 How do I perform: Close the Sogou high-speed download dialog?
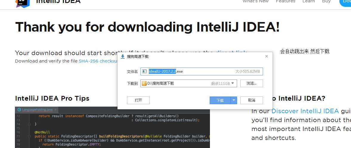point(266,56)
